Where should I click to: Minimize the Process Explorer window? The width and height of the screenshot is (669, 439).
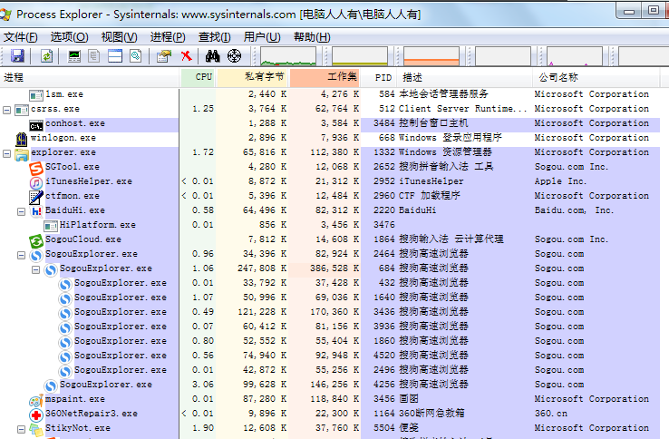[x=629, y=11]
